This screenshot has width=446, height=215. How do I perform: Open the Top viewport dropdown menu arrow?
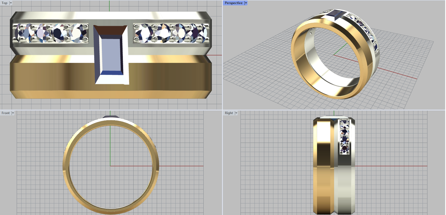point(11,3)
